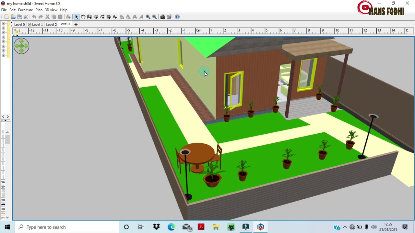Click furniture list scrollbar down arrow

click(7, 217)
